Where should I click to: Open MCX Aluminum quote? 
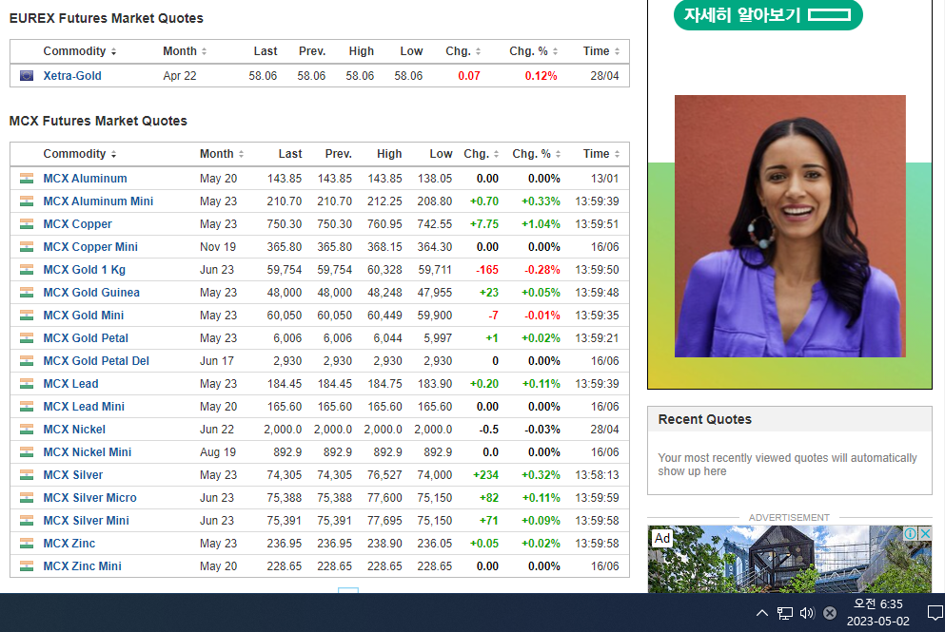click(85, 179)
